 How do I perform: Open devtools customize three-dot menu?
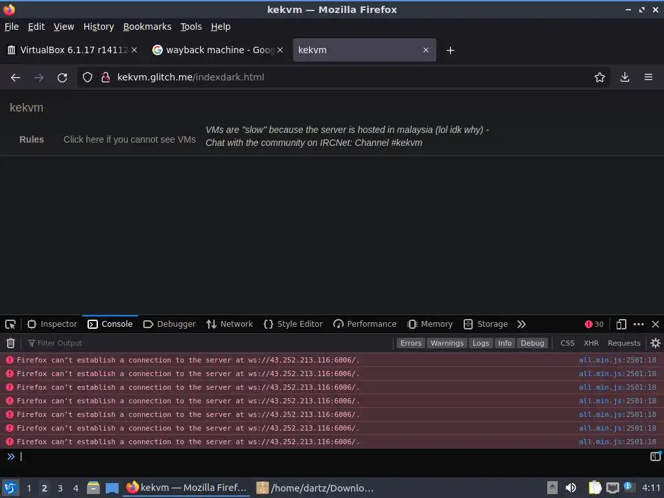[x=639, y=324]
